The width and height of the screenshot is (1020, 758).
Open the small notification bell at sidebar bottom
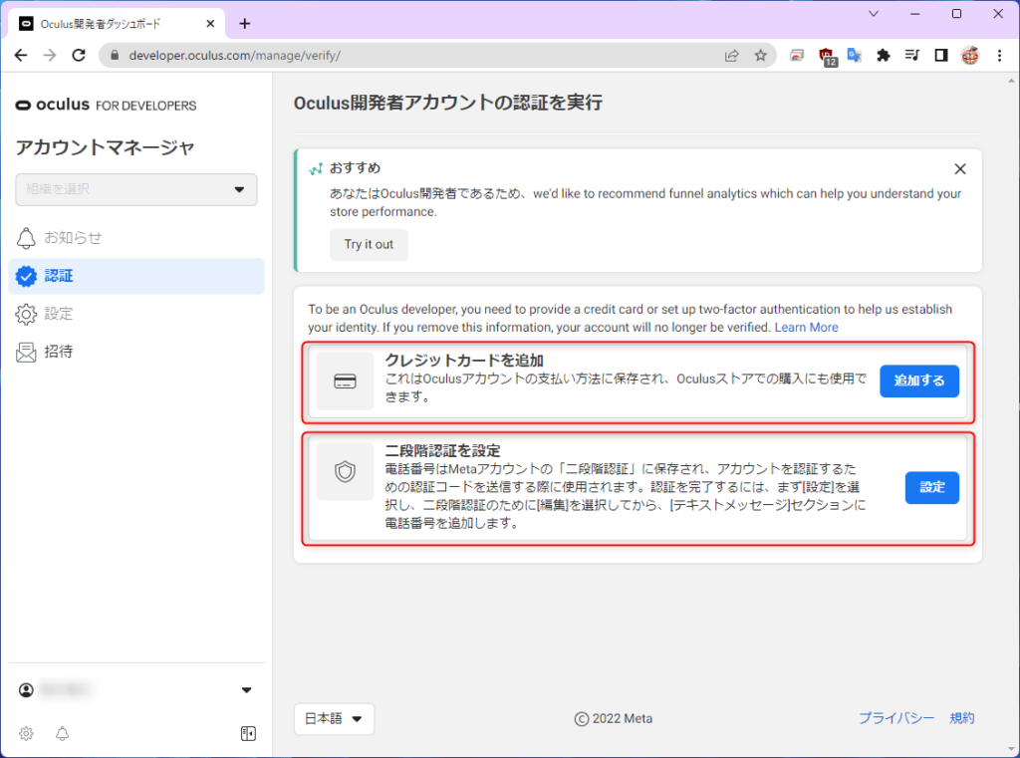63,734
